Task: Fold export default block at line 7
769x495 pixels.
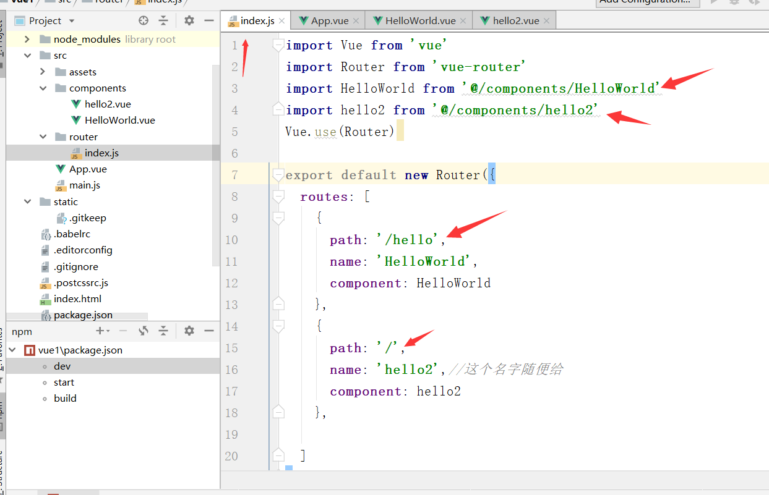Action: click(278, 175)
